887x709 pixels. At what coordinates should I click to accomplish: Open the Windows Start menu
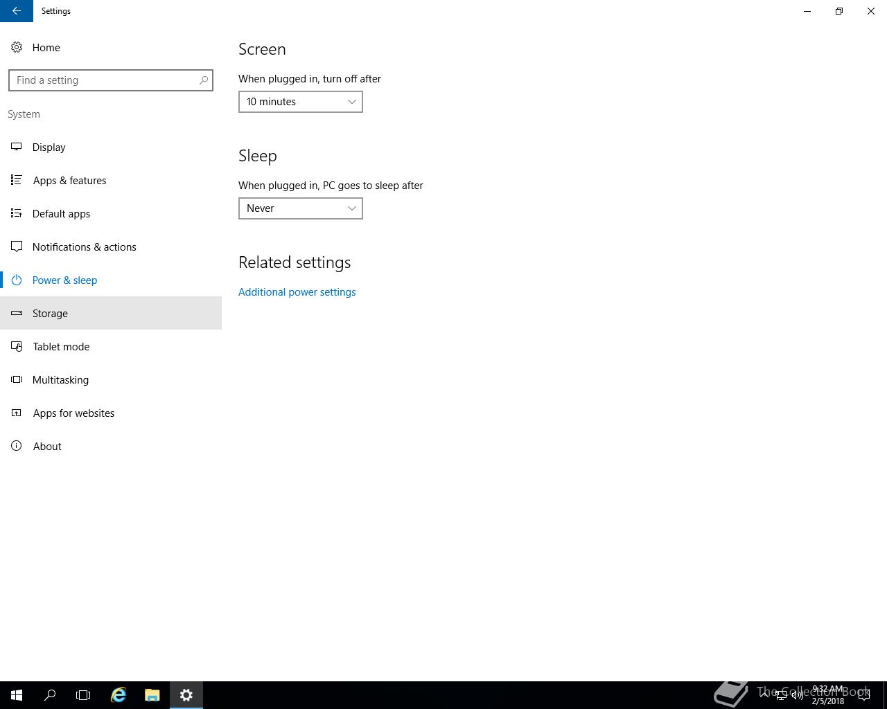[x=17, y=695]
